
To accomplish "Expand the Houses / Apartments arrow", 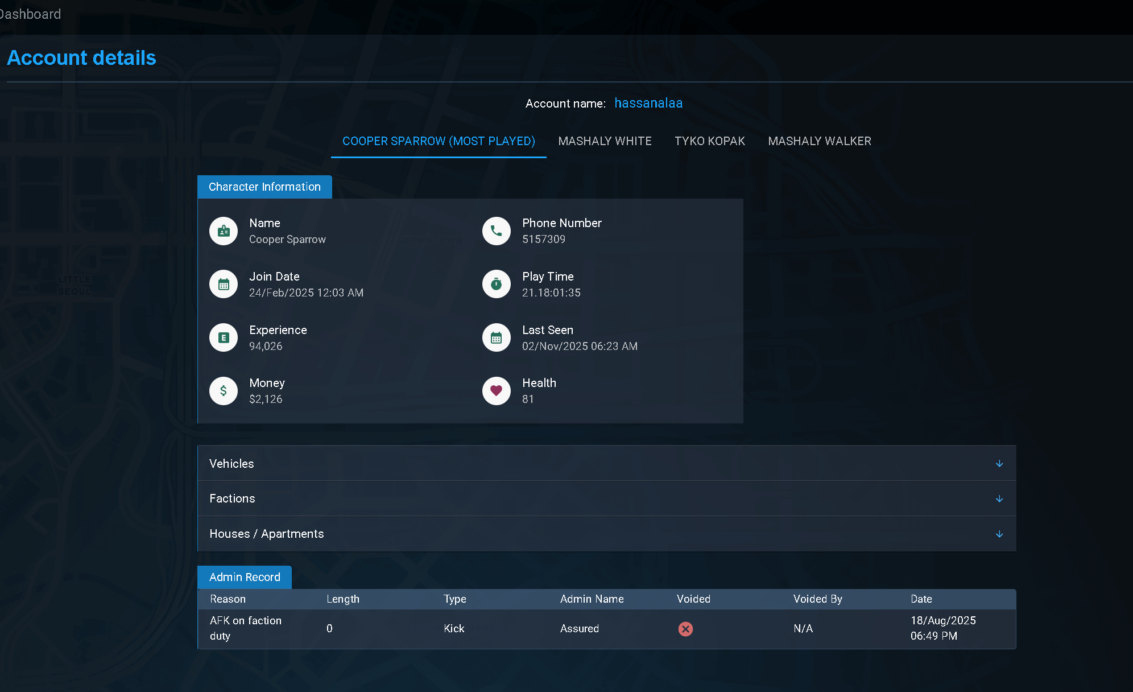I will tap(999, 534).
